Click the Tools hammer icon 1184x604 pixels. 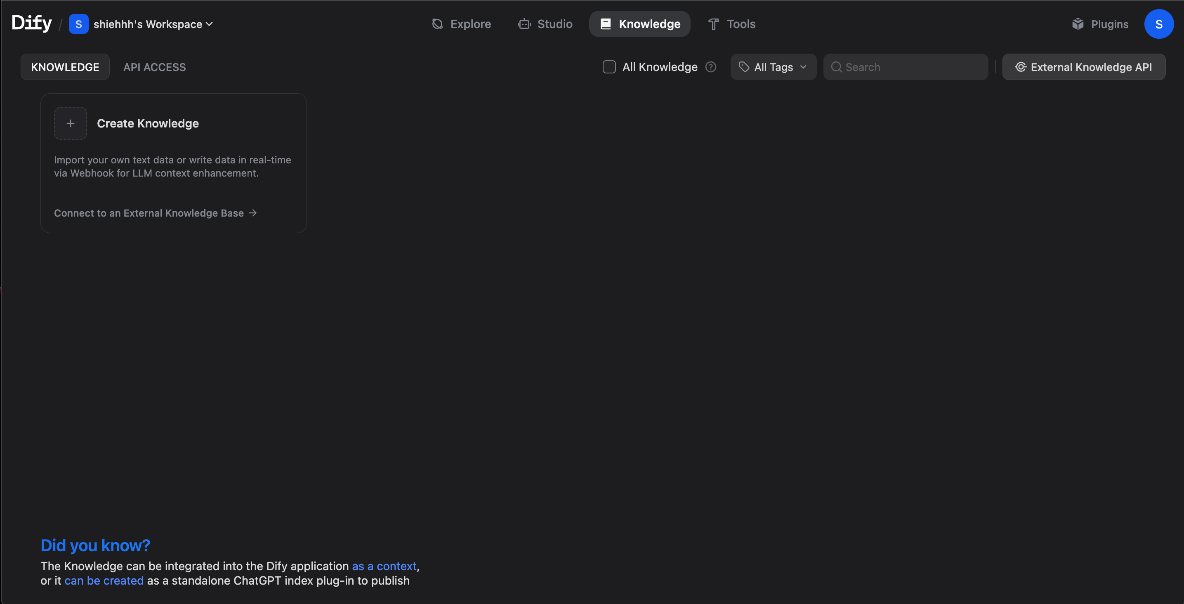[713, 24]
